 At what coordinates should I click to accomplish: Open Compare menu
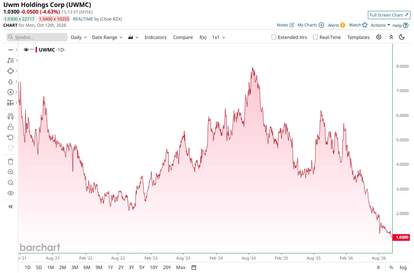click(183, 37)
